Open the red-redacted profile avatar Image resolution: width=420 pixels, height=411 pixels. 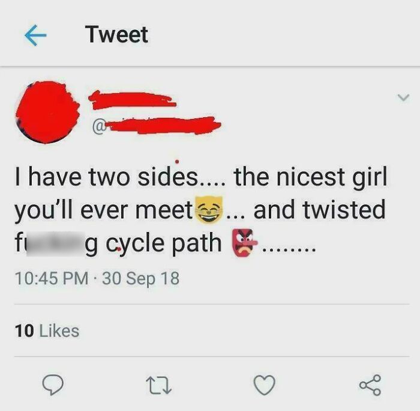coord(47,112)
